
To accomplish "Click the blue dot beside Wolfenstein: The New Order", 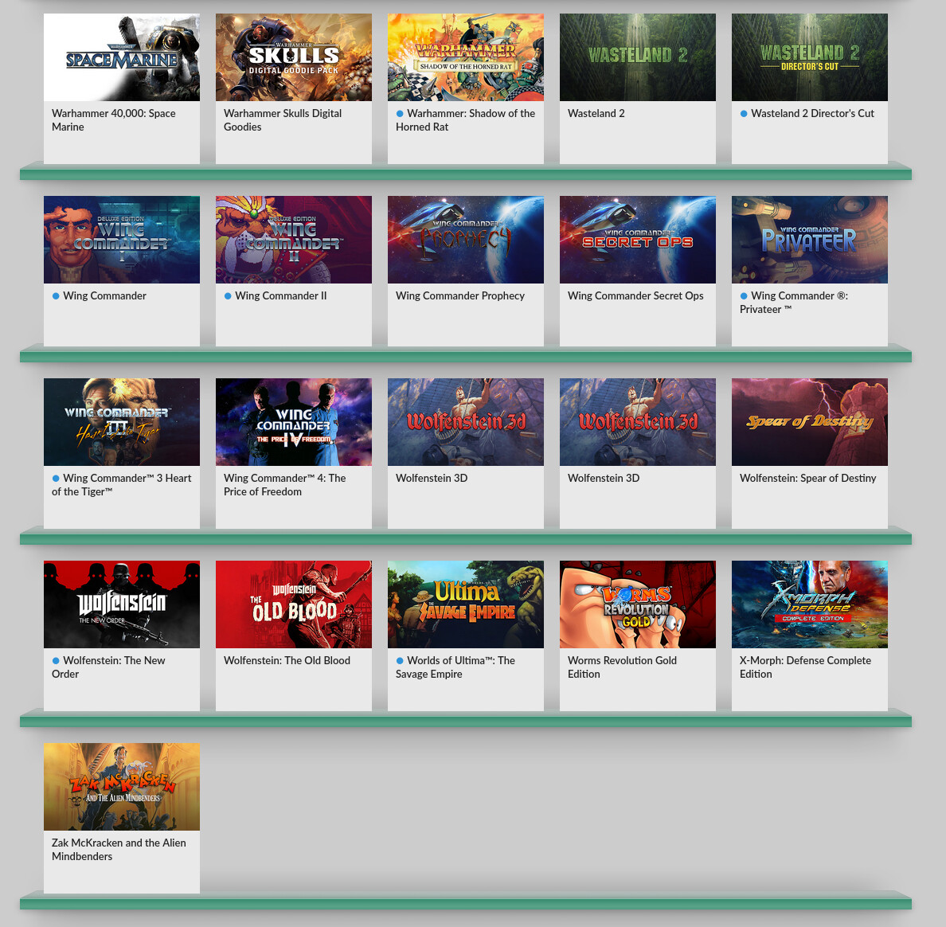I will pos(56,661).
